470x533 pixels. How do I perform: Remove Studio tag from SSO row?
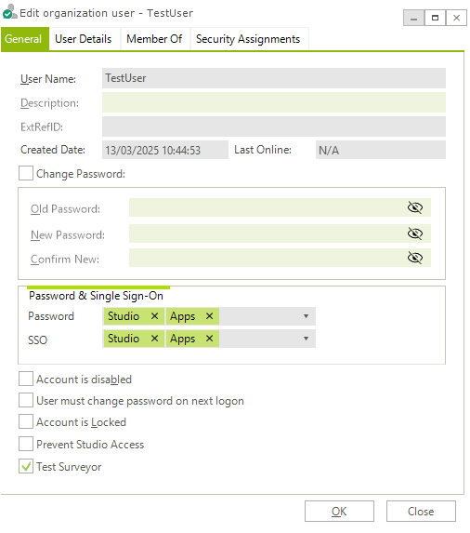coord(154,339)
